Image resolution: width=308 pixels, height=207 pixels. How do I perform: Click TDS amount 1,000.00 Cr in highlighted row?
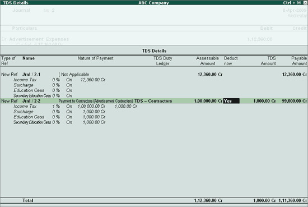[264, 101]
